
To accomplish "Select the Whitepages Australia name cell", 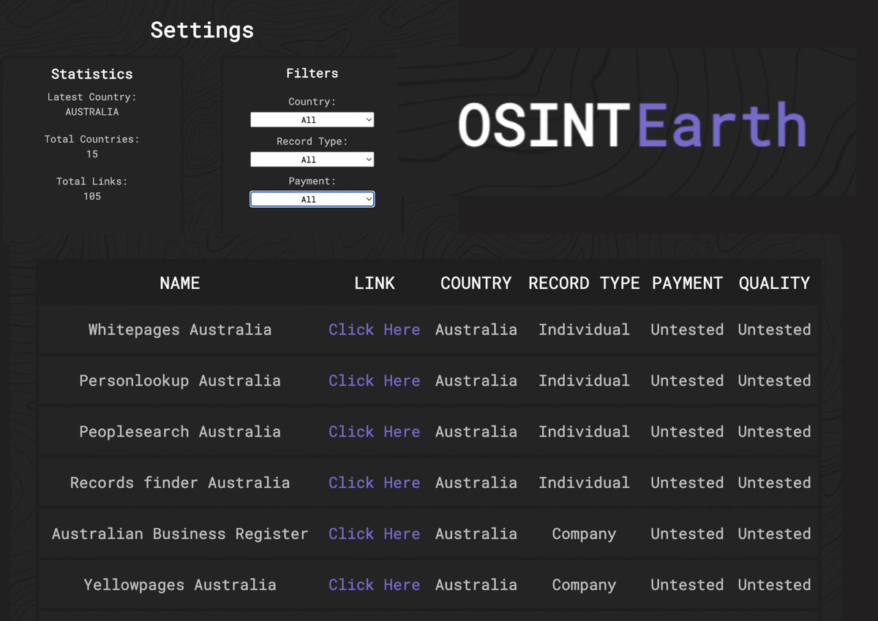I will [180, 330].
